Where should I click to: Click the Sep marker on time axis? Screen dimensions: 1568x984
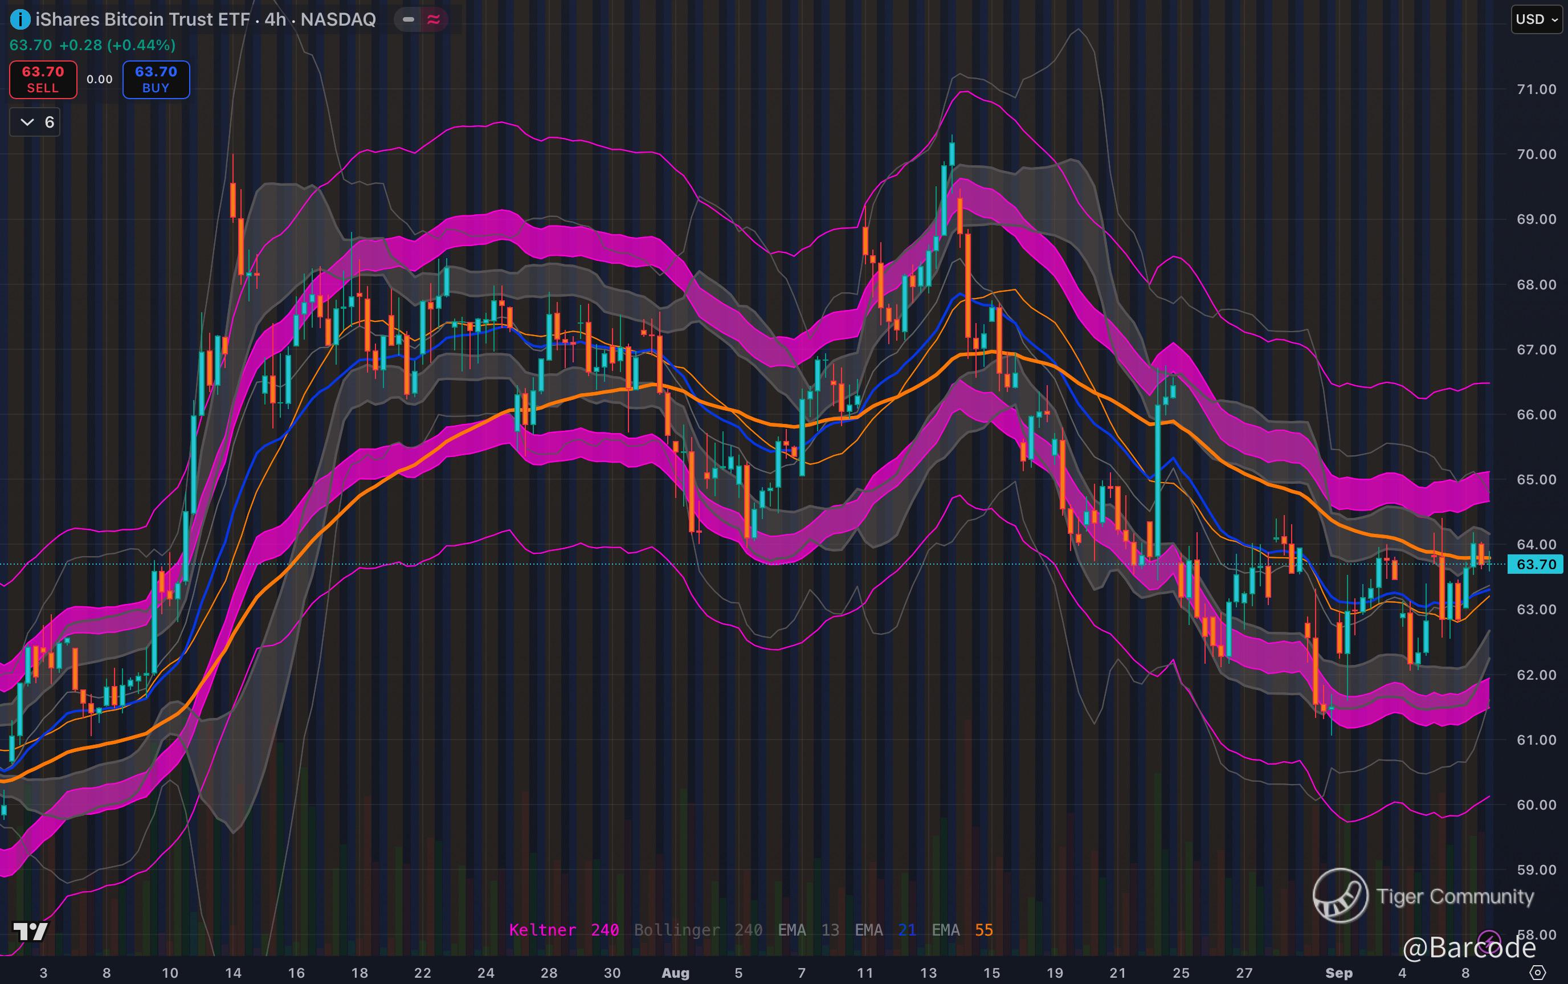coord(1338,973)
